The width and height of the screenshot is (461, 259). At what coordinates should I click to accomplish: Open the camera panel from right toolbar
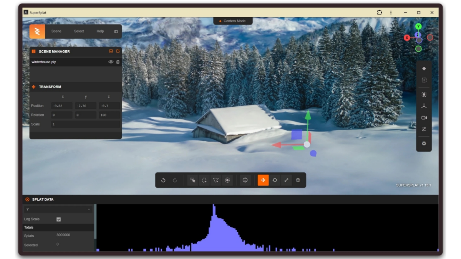click(424, 118)
